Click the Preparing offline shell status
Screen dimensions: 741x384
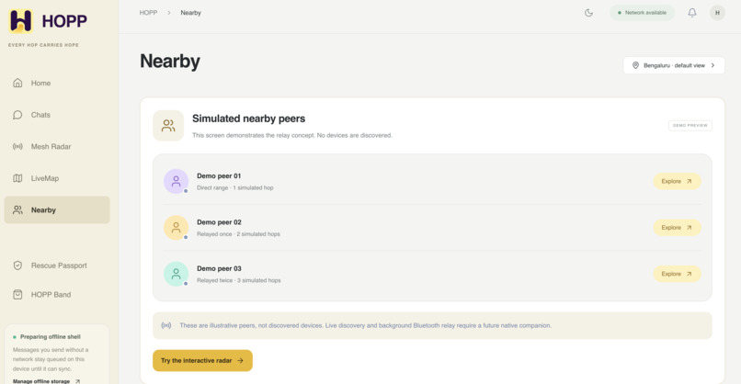(x=46, y=337)
